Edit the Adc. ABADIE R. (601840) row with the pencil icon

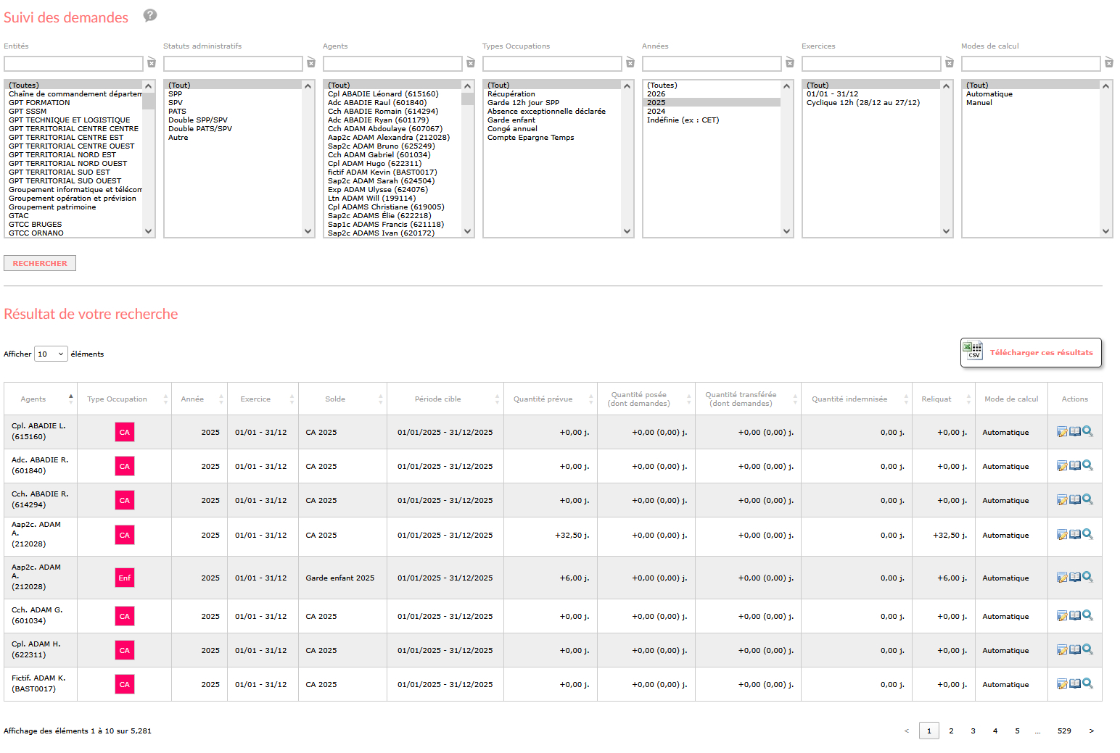1062,466
